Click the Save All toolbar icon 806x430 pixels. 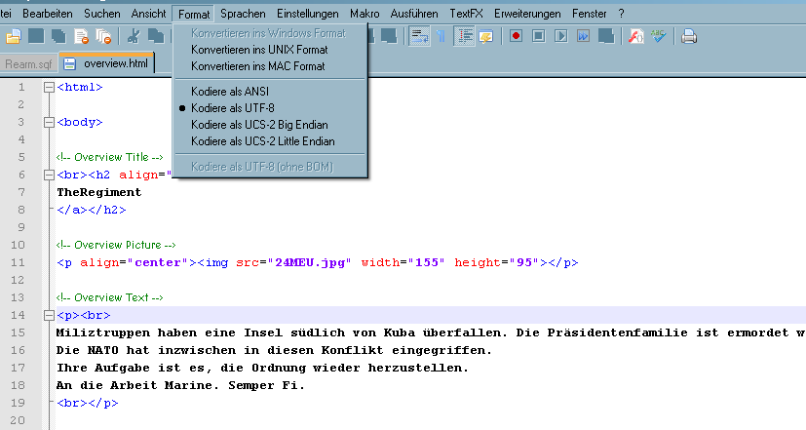pos(58,36)
